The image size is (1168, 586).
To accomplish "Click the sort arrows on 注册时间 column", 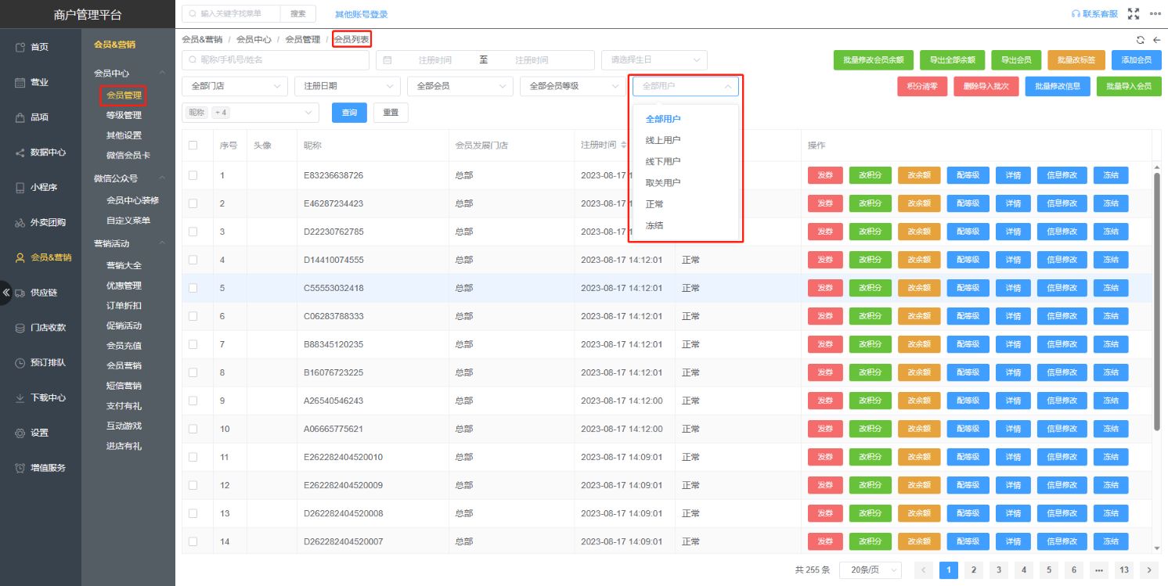I will [x=624, y=145].
